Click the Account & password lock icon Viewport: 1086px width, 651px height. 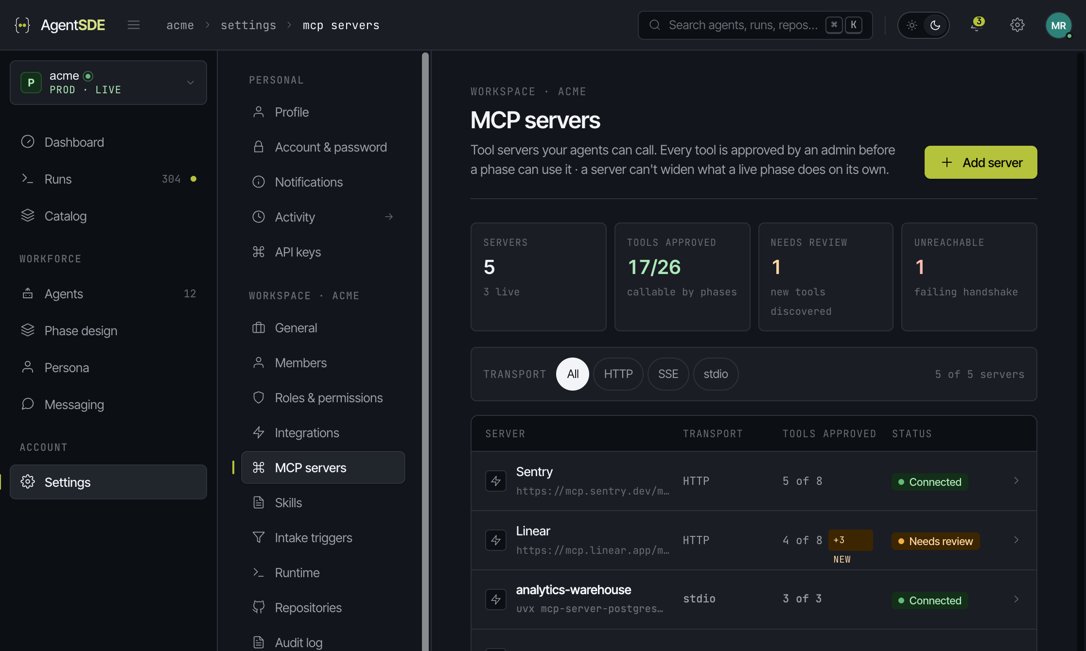pyautogui.click(x=259, y=147)
